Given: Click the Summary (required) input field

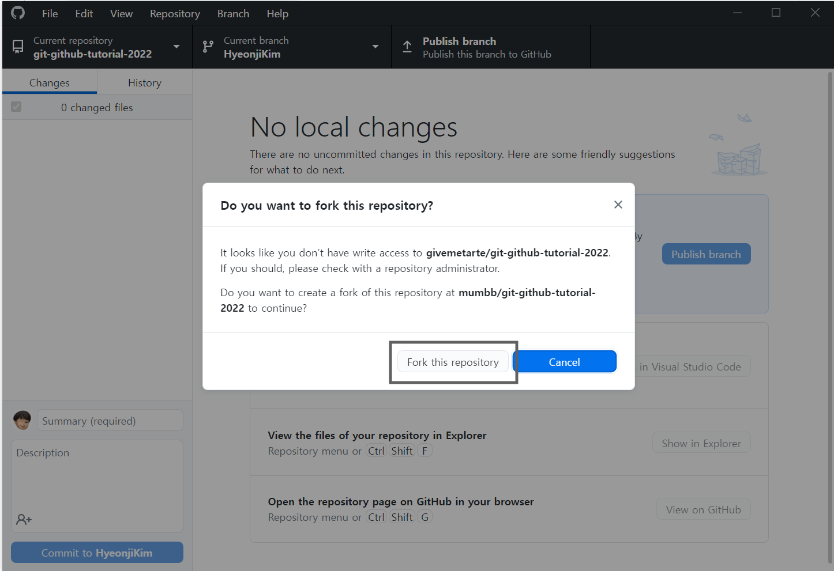Looking at the screenshot, I should (x=110, y=421).
